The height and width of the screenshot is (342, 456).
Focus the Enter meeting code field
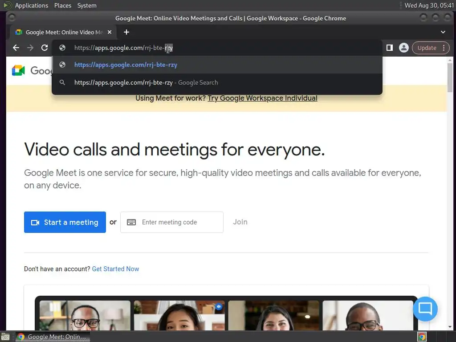tap(172, 222)
